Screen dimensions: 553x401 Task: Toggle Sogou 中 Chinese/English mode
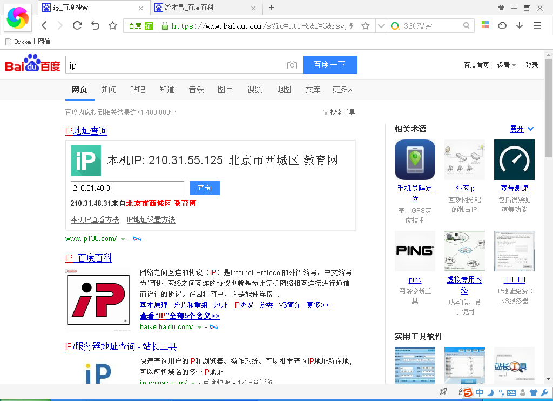click(x=480, y=392)
